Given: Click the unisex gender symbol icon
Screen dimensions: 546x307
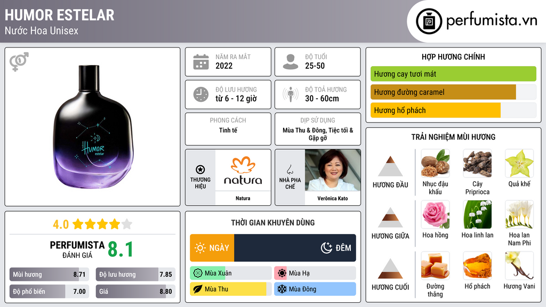Looking at the screenshot, I should (19, 62).
